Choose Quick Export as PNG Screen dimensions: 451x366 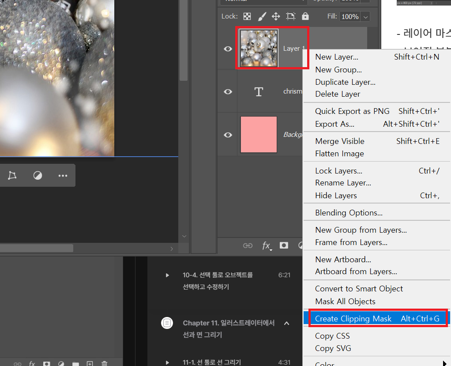click(x=377, y=111)
